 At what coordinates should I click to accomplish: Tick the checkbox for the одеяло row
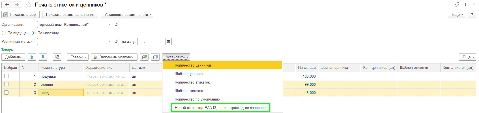pos(7,84)
